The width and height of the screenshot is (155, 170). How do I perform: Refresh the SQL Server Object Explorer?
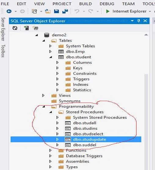click(15, 28)
